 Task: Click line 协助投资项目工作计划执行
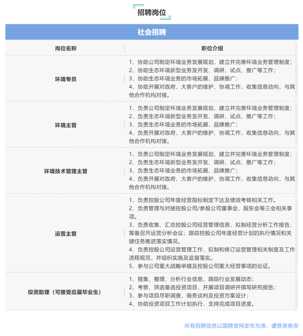(192, 304)
